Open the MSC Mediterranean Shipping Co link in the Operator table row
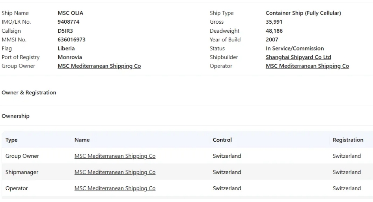Image resolution: width=373 pixels, height=202 pixels. 115,188
